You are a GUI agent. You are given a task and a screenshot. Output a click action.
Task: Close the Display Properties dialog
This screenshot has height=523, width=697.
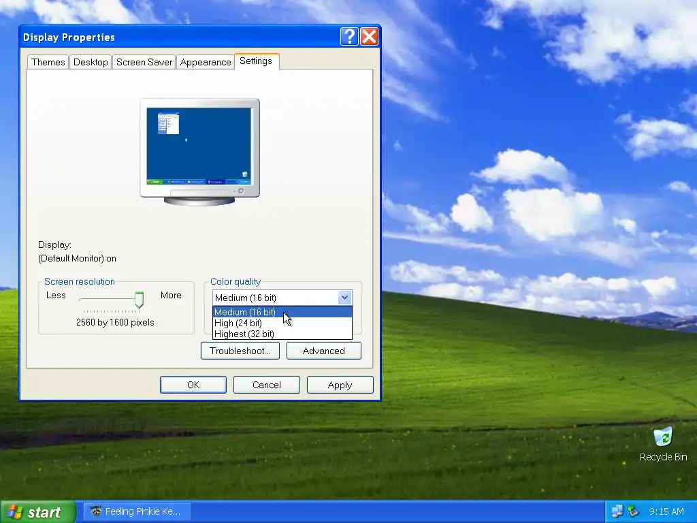click(369, 37)
